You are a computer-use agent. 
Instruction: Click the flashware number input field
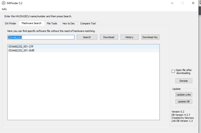click(41, 37)
